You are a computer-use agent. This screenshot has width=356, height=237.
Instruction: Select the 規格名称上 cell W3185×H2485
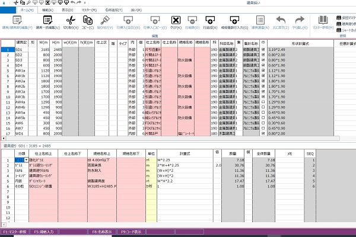pyautogui.click(x=102, y=186)
